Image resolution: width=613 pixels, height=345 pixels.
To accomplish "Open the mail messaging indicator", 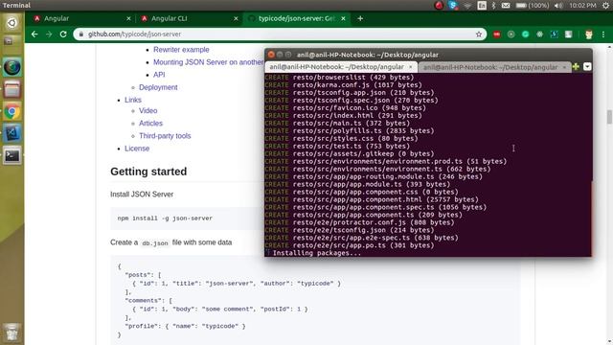I will click(506, 6).
